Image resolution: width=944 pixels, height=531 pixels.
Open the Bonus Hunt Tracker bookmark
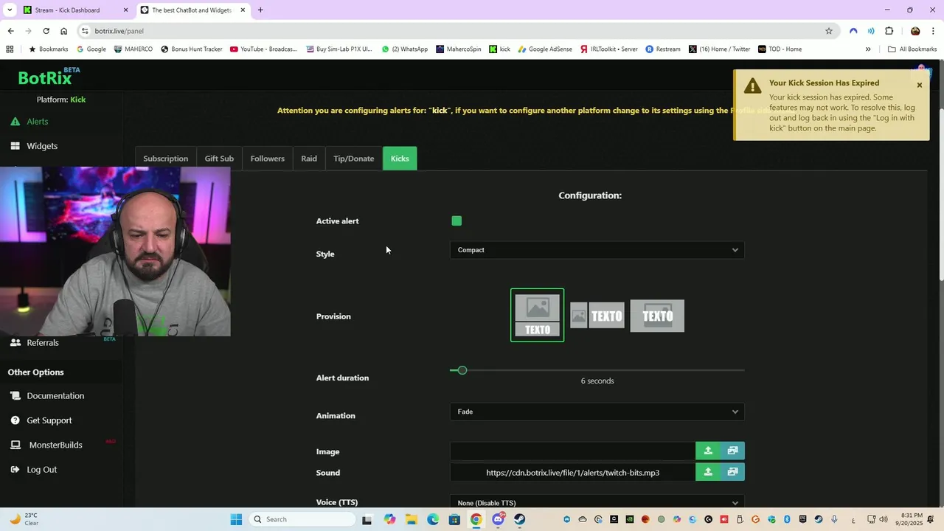191,49
